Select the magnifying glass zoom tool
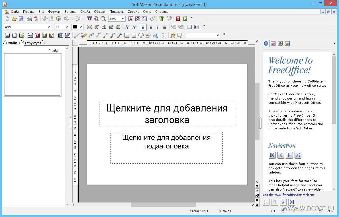The width and height of the screenshot is (339, 217). coord(103,19)
